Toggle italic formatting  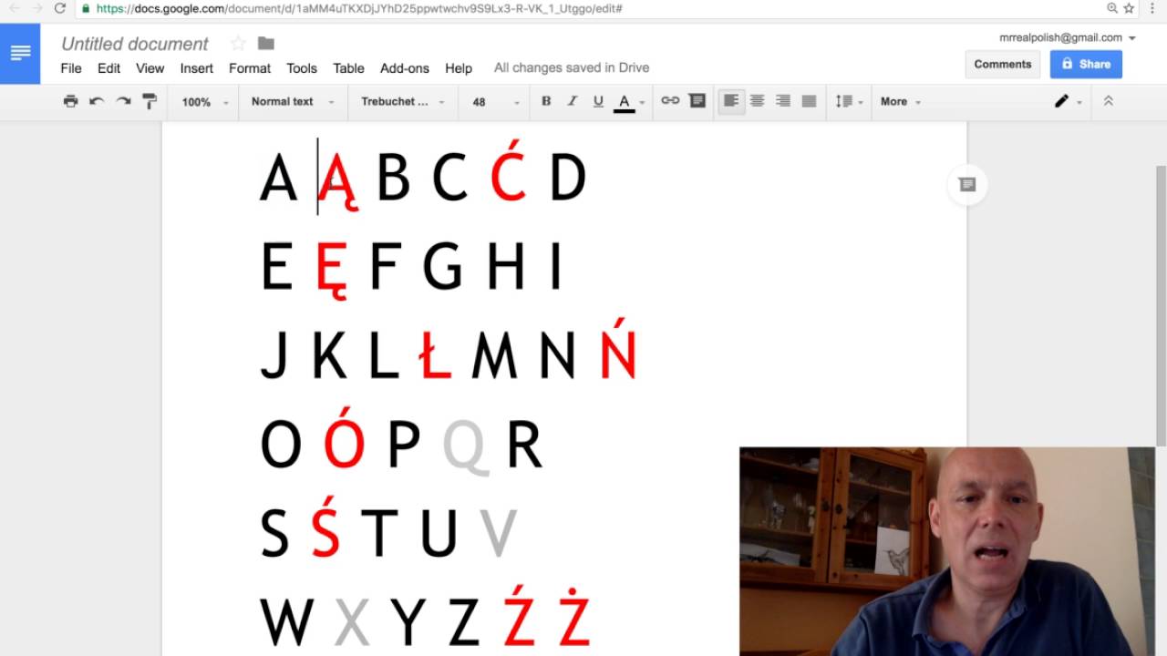coord(572,101)
